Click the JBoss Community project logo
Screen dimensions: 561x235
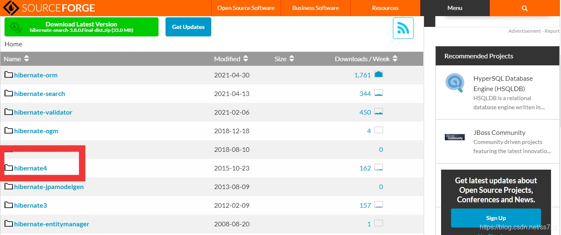[454, 137]
